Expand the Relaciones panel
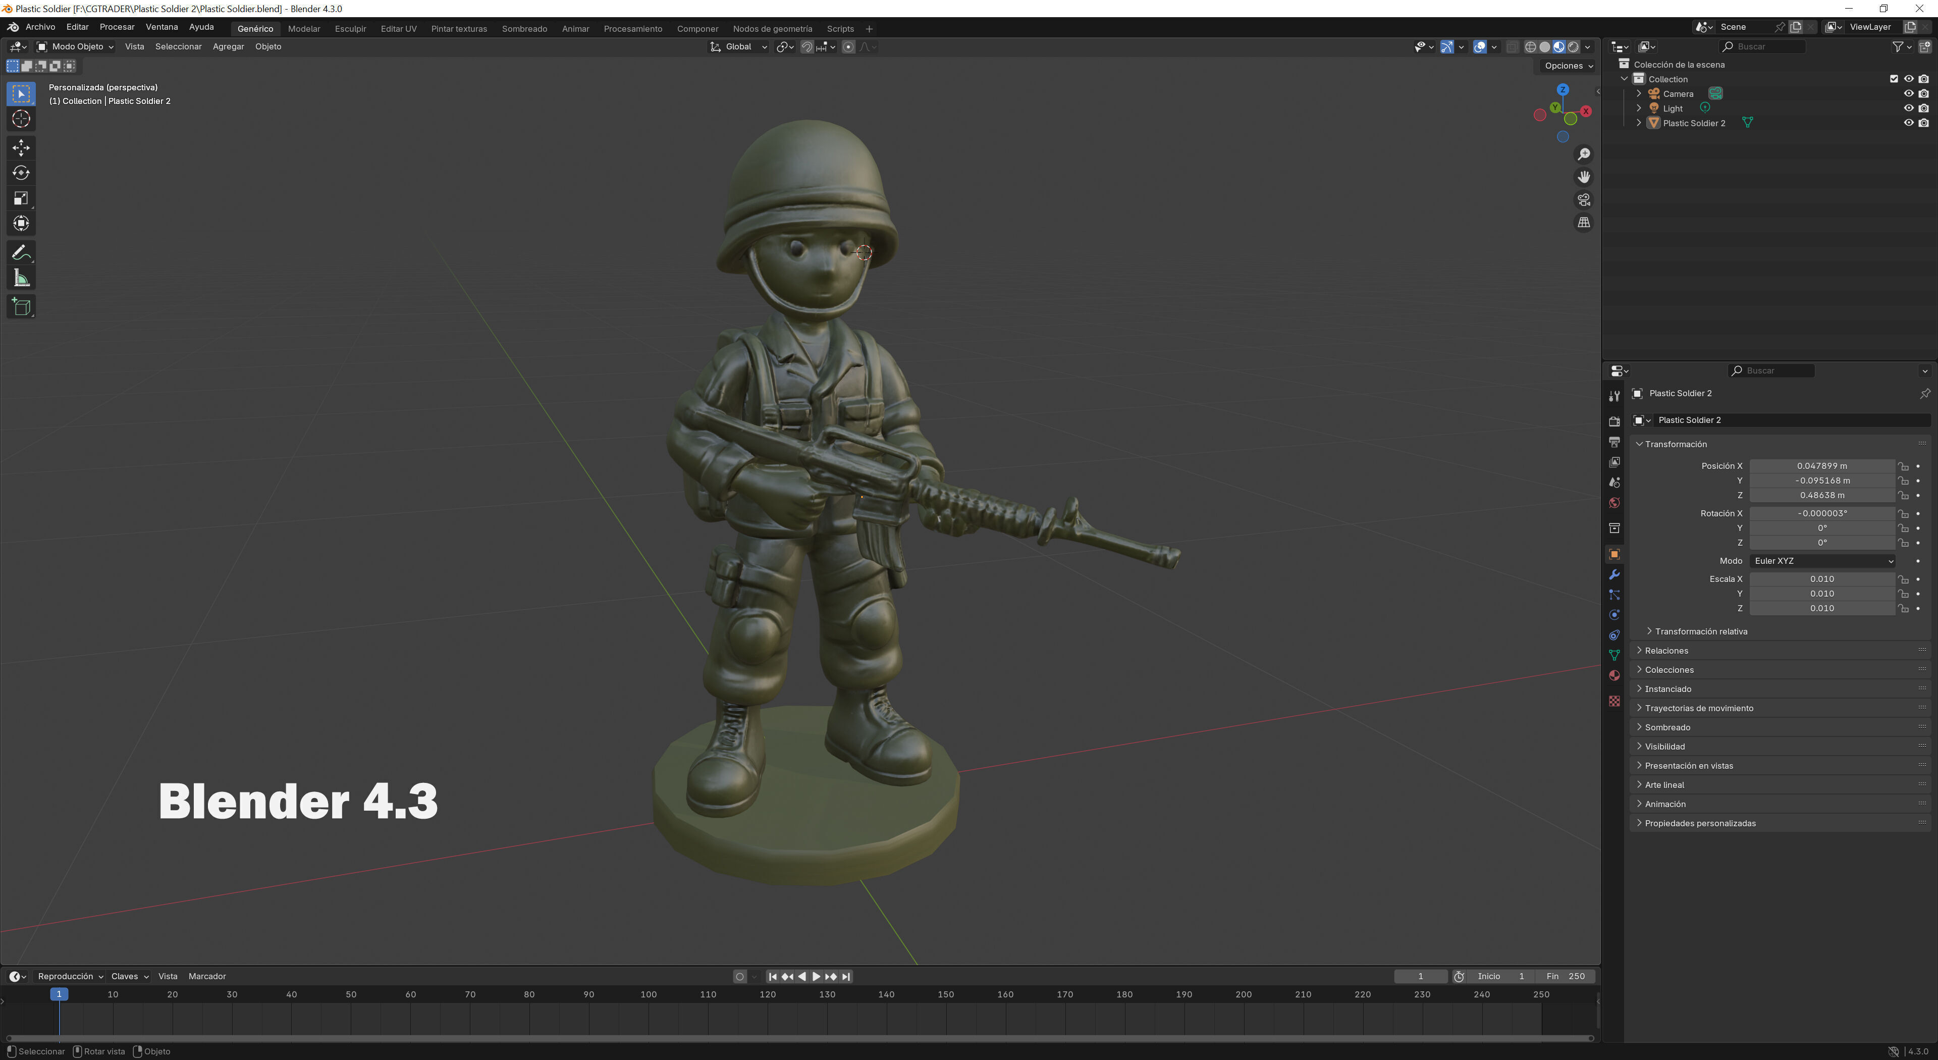 (x=1666, y=651)
